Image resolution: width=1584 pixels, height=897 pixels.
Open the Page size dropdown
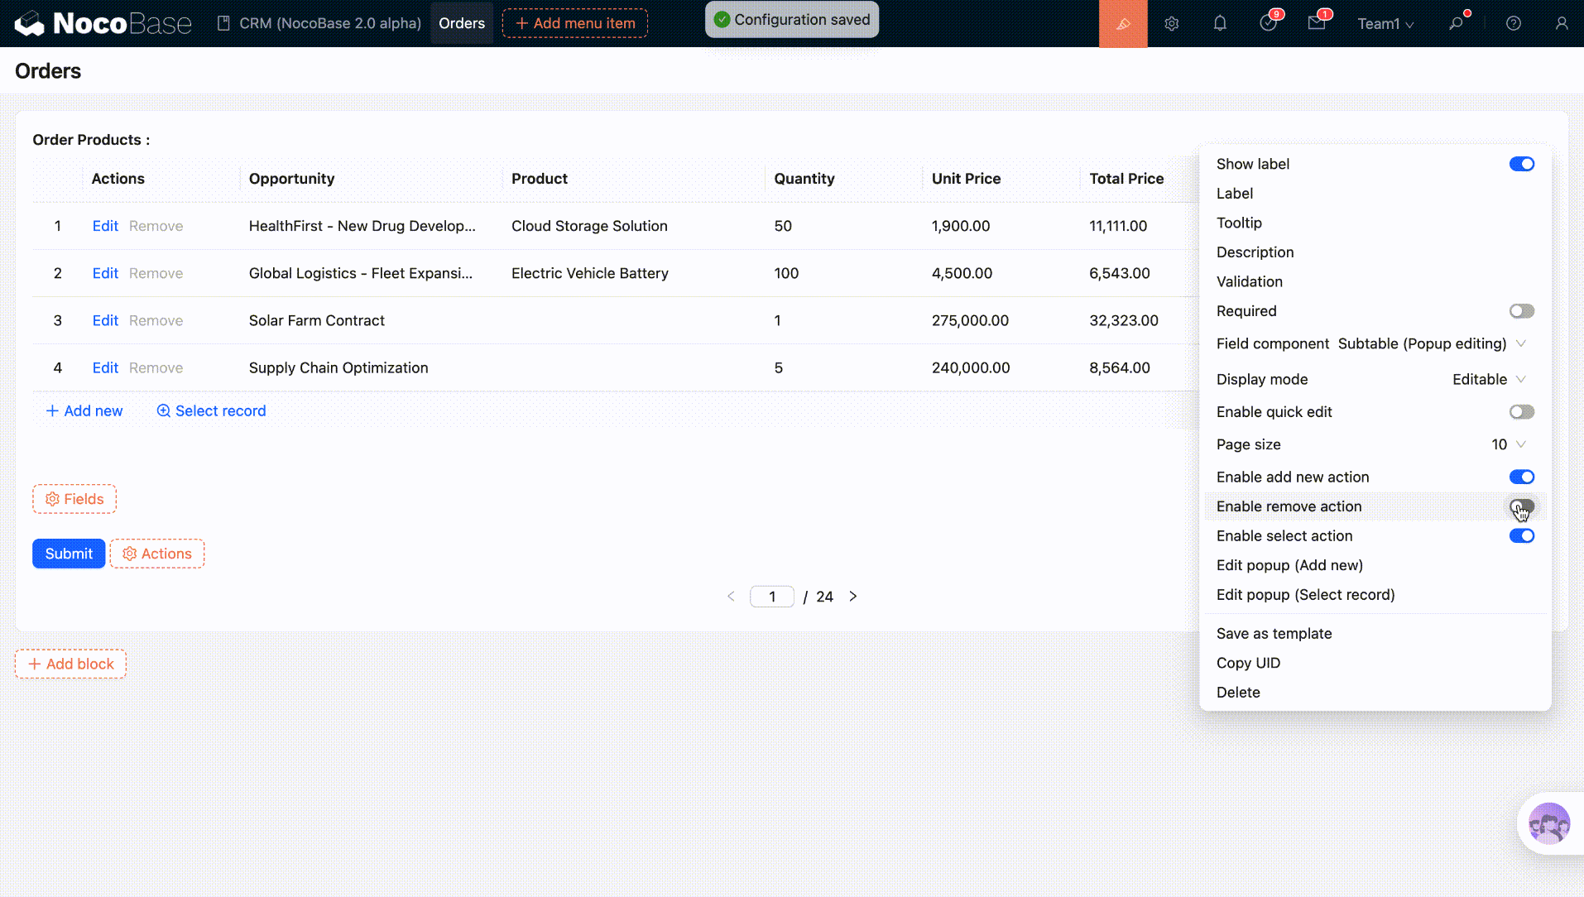[1508, 444]
